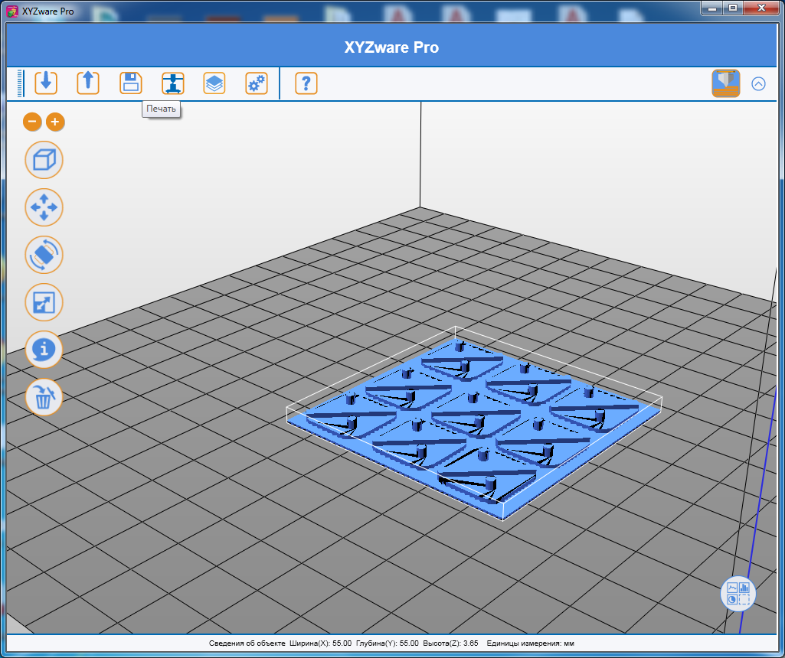The height and width of the screenshot is (658, 785).
Task: Click the view cube orientation icon
Action: (x=44, y=160)
